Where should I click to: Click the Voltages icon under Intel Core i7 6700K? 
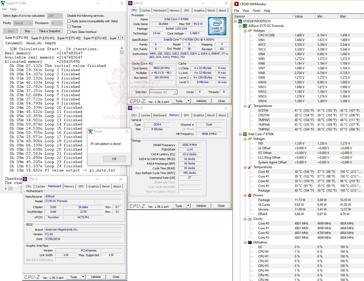click(250, 139)
